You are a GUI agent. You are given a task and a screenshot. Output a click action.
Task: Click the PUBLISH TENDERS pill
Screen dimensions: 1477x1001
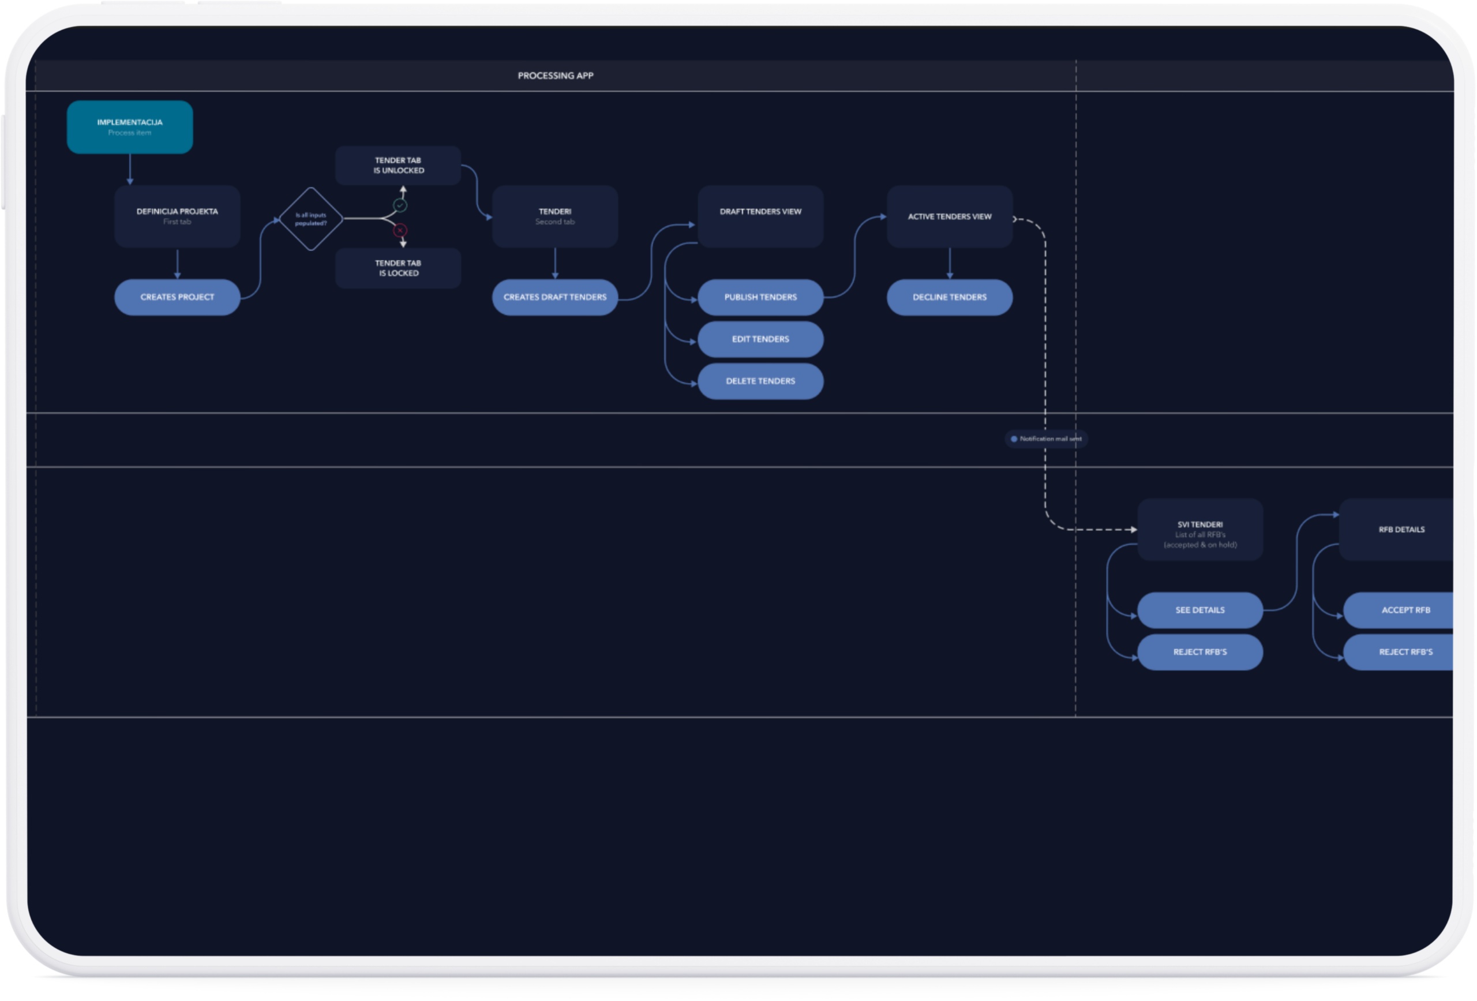click(x=760, y=297)
